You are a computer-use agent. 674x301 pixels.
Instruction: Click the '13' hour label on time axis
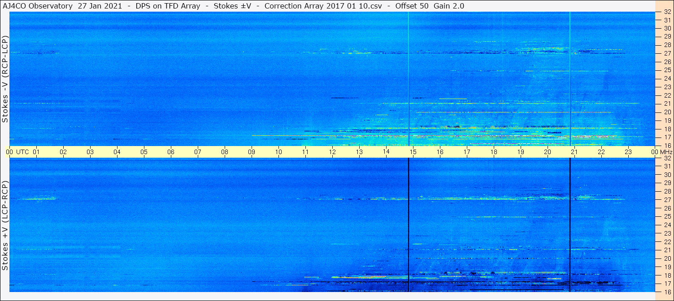359,152
